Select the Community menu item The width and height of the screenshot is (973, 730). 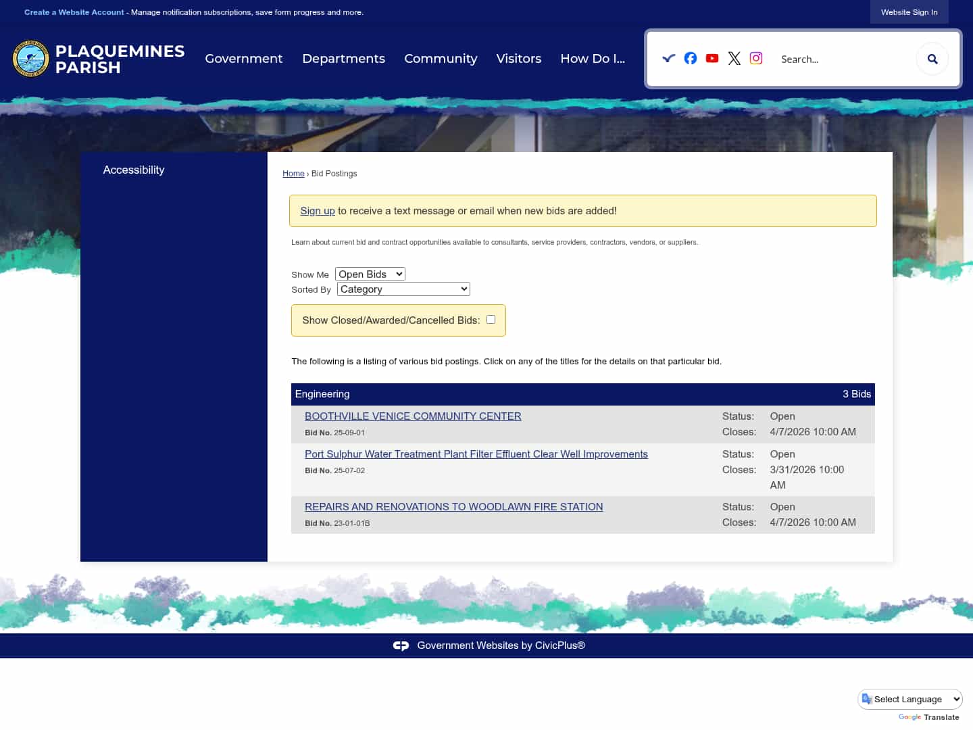(x=441, y=59)
